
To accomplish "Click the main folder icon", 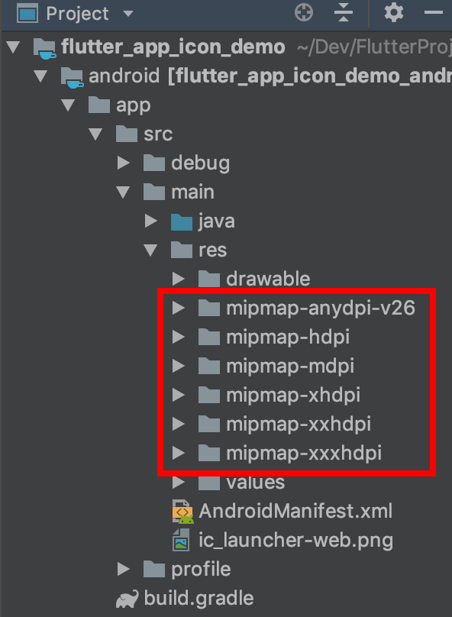I will click(x=153, y=192).
